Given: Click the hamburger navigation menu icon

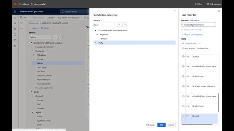Looking at the screenshot, I should point(15,17).
